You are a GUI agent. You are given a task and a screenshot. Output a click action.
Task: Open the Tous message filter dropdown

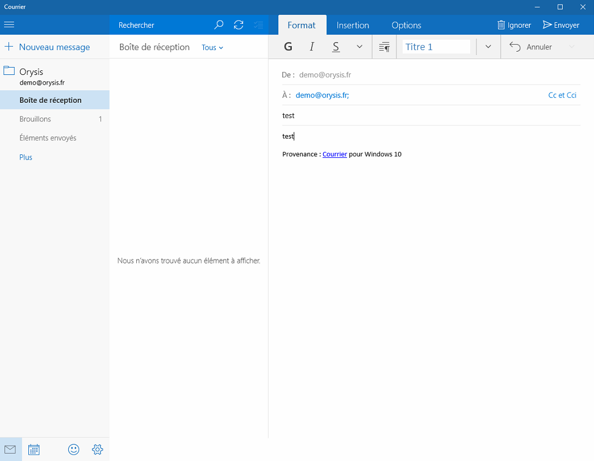pyautogui.click(x=212, y=47)
